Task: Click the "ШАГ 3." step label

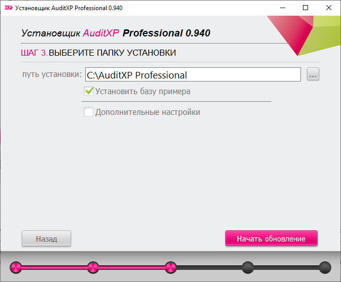Action: click(x=34, y=53)
